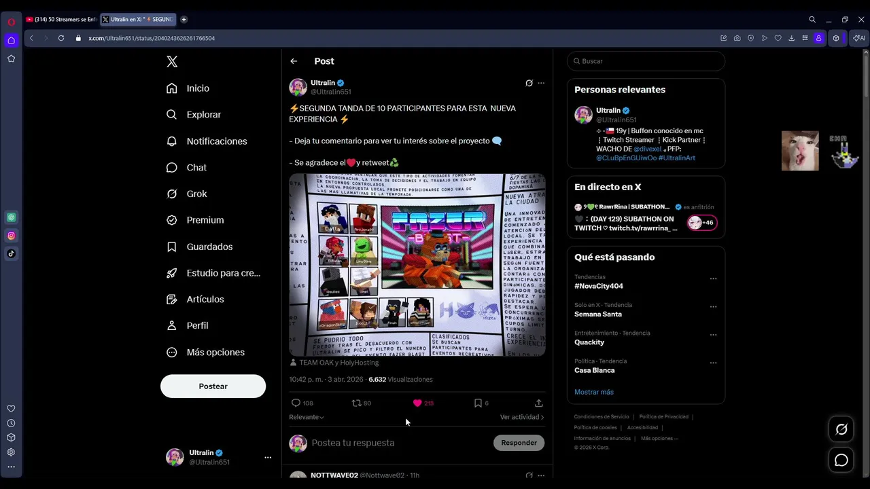Go back using the Post back arrow

pos(294,61)
